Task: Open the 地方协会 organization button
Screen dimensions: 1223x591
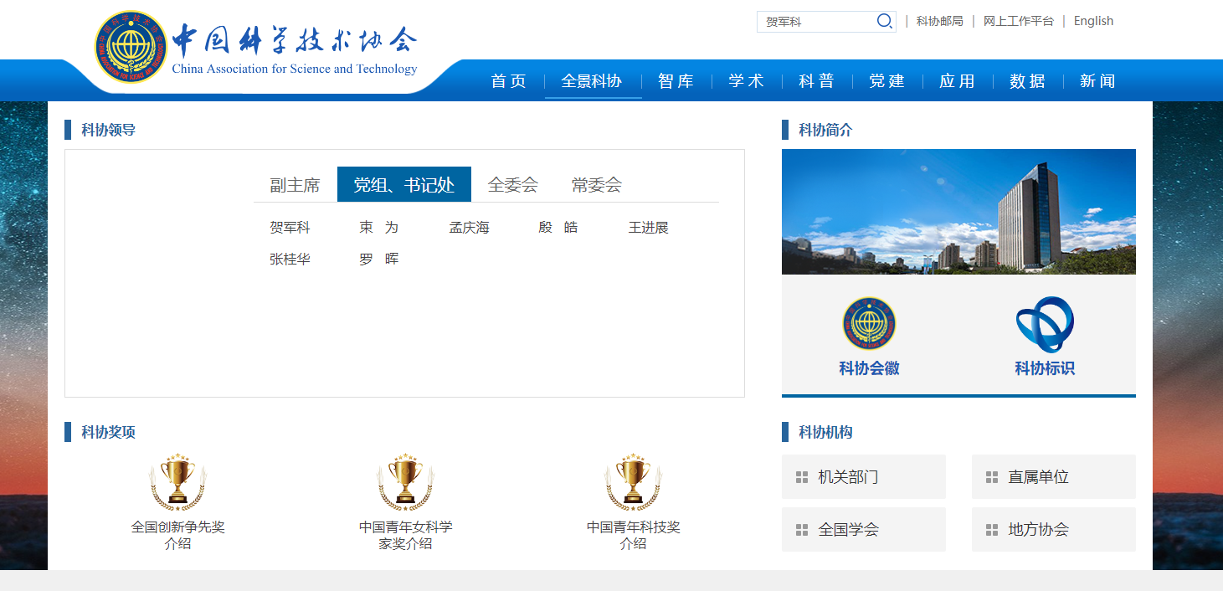Action: pyautogui.click(x=1054, y=530)
